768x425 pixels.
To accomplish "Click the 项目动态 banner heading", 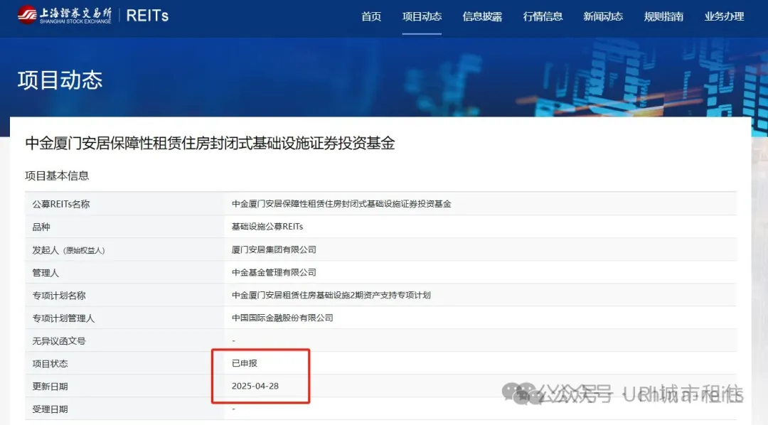I will (x=60, y=80).
